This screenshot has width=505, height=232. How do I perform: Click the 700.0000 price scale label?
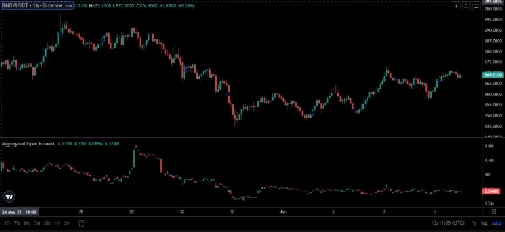(493, 9)
